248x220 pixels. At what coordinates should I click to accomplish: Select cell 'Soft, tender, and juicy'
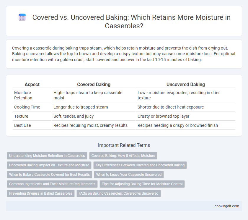[x=94, y=116]
